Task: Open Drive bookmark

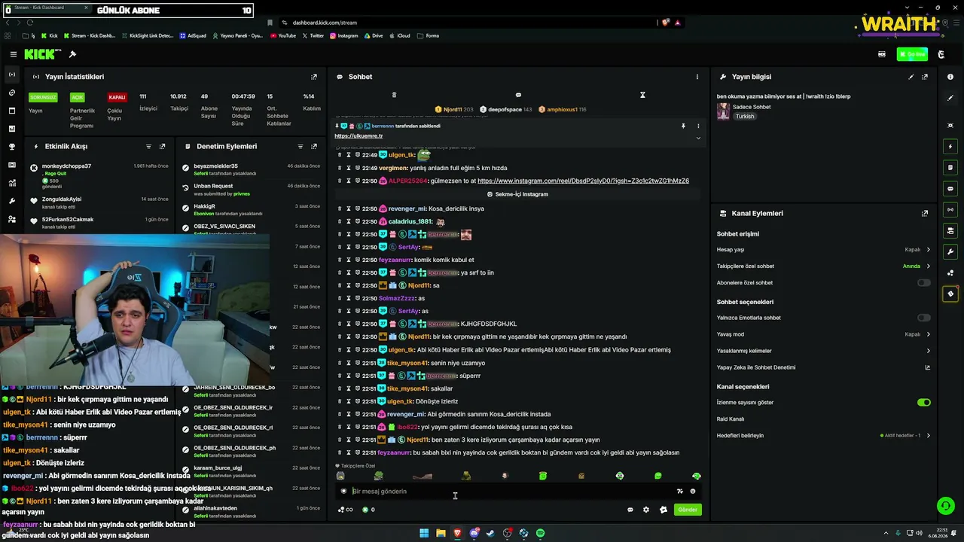Action: tap(373, 35)
